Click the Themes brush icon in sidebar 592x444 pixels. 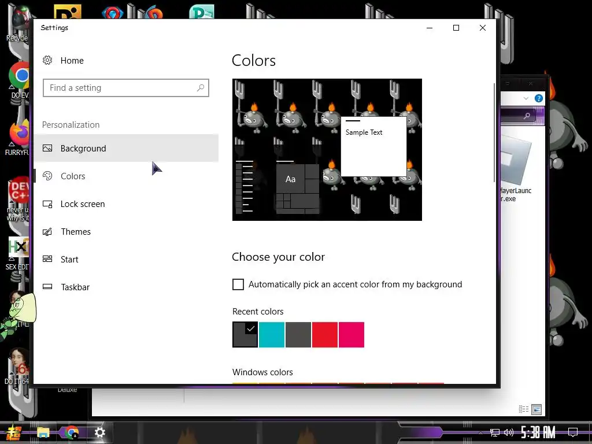coord(47,231)
